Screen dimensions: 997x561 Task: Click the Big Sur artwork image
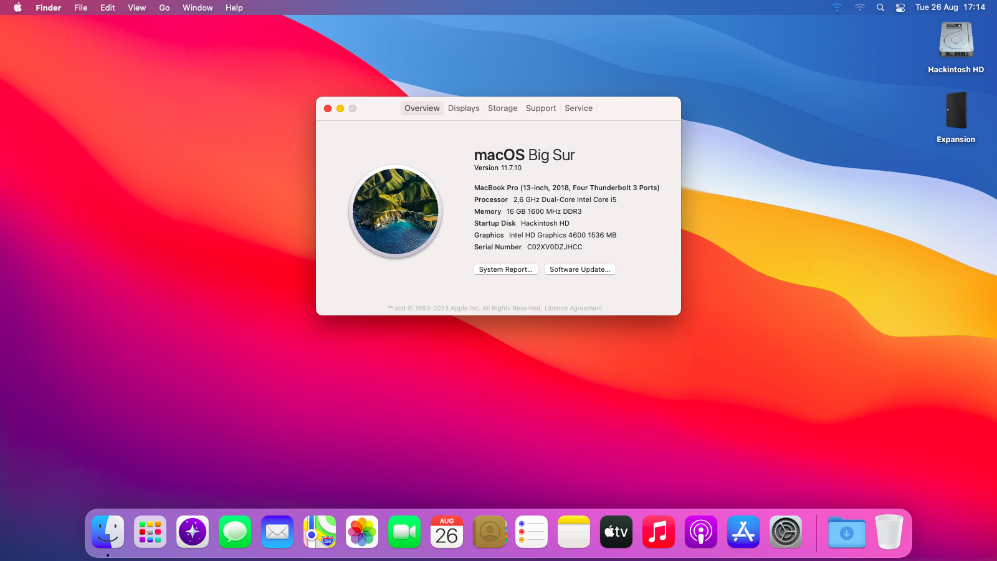(396, 211)
